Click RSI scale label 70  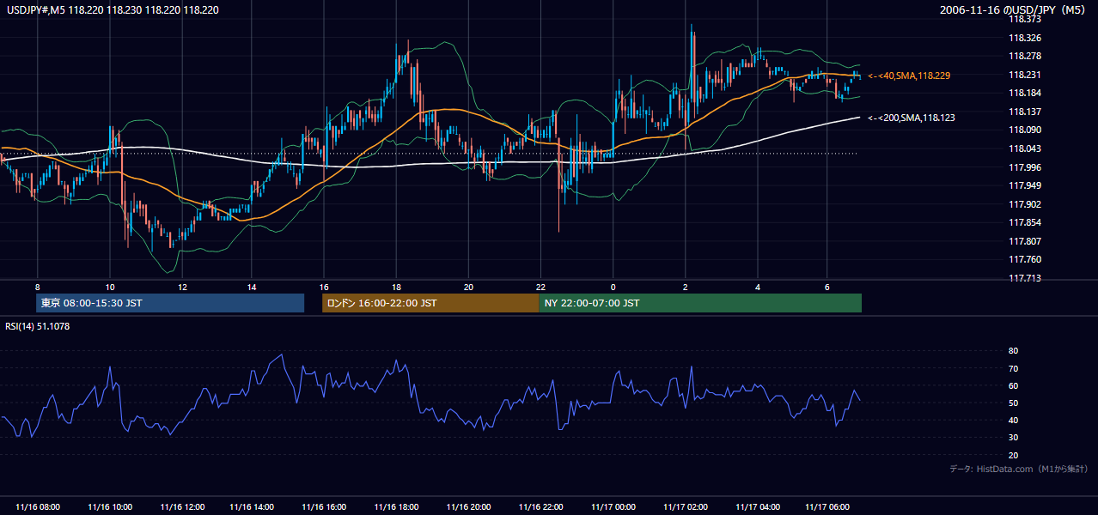click(1013, 369)
